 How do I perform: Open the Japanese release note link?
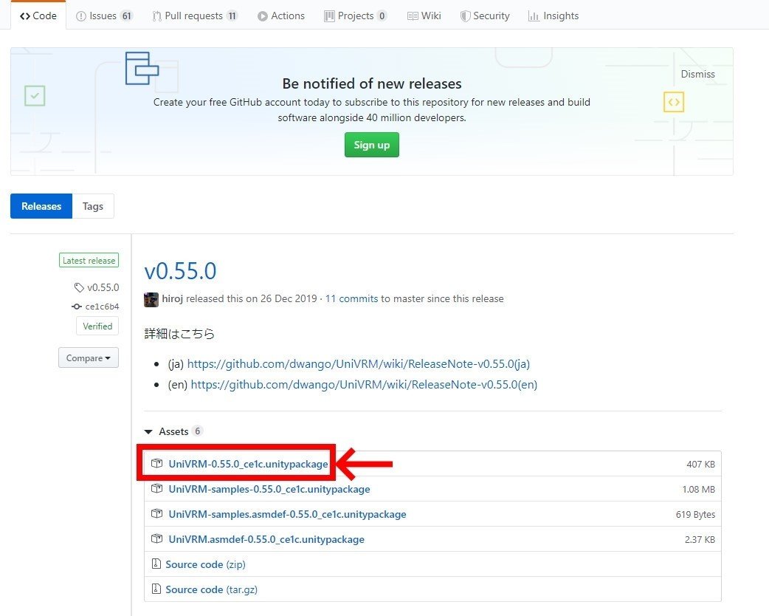[x=359, y=363]
